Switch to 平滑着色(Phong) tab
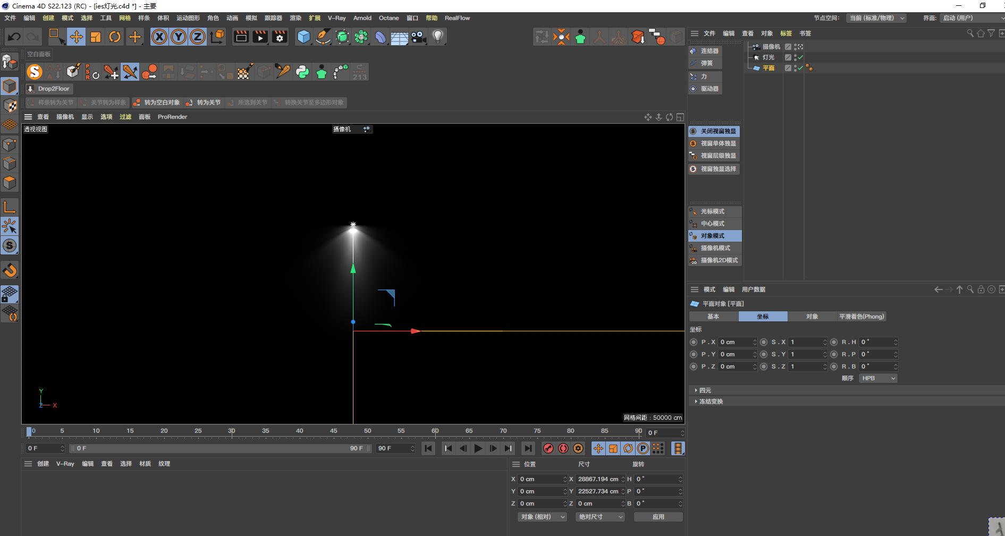The width and height of the screenshot is (1005, 536). point(862,317)
